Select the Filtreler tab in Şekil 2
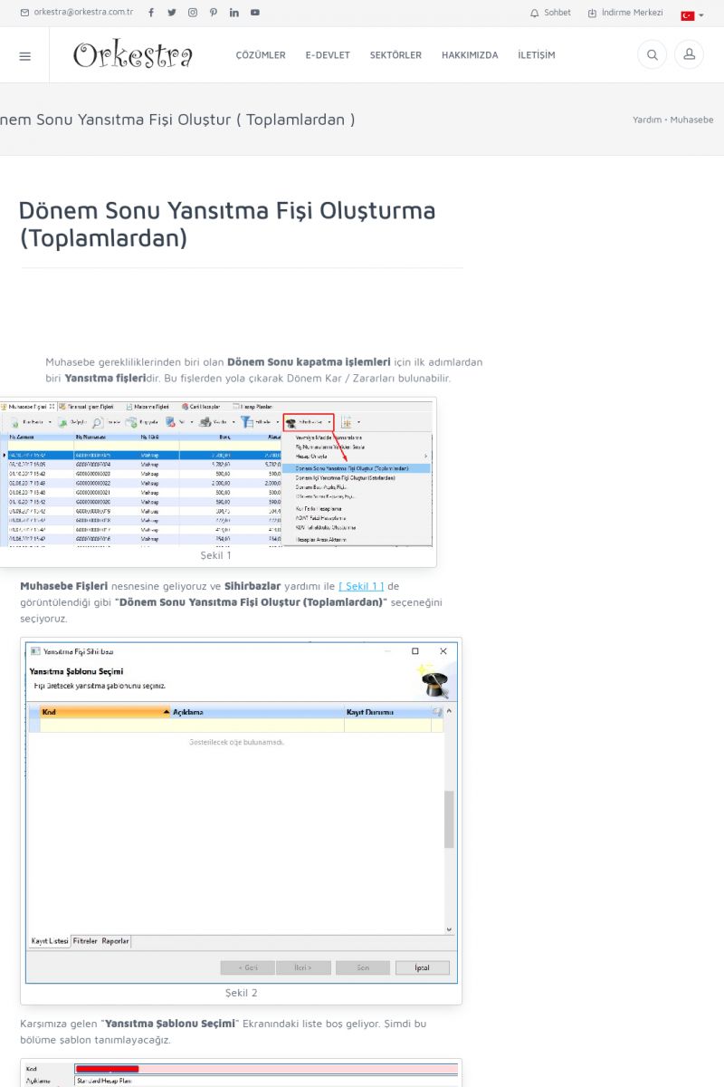 (x=85, y=941)
